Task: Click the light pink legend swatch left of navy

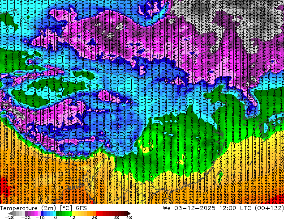Action: (x=39, y=213)
